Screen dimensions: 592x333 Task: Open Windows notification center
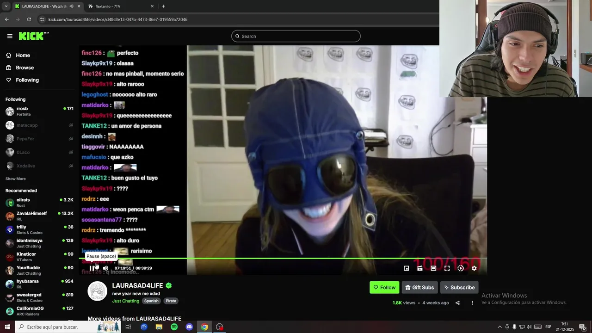583,327
